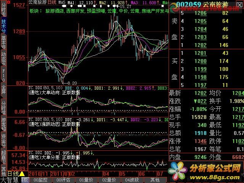Open the 动态 sidebar tab

click(x=3, y=58)
